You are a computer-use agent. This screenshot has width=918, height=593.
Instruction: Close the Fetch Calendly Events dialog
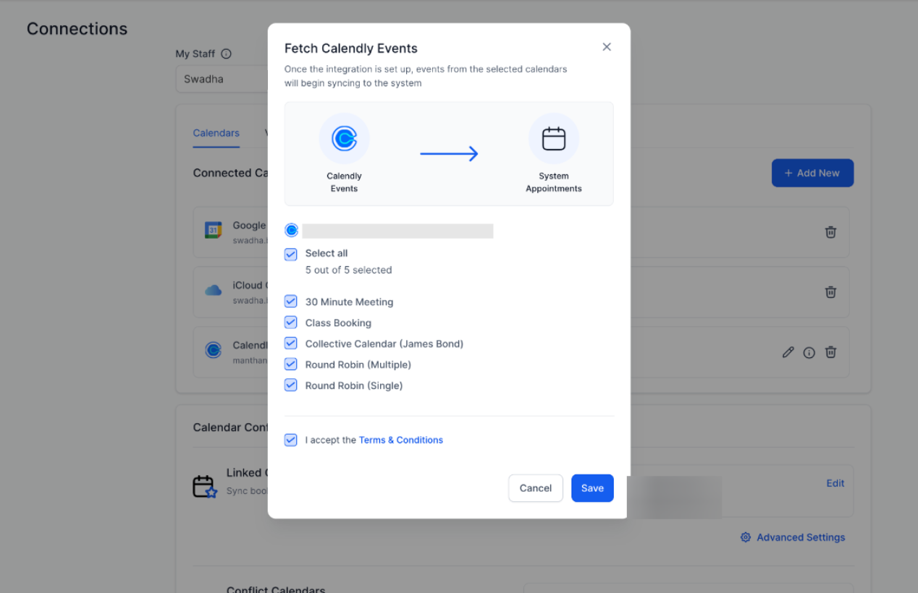point(607,47)
